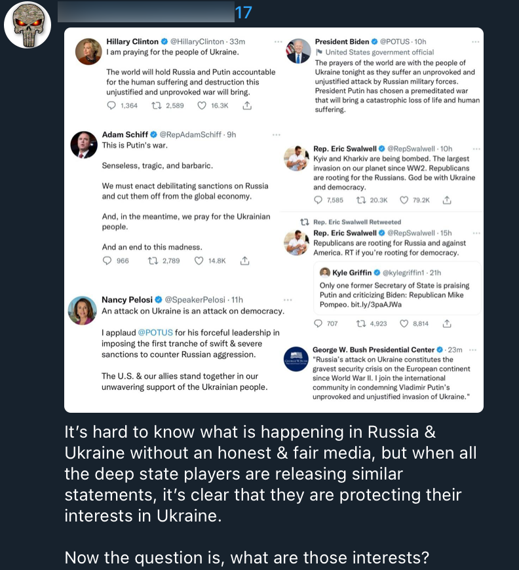Click Nancy Pelosi's profile picture
The width and height of the screenshot is (519, 570).
[x=83, y=311]
